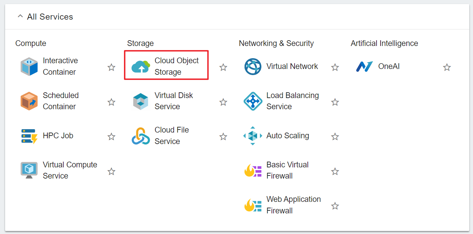Viewport: 473px width, 234px height.
Task: Open the Interactive Container service link
Action: 60,66
